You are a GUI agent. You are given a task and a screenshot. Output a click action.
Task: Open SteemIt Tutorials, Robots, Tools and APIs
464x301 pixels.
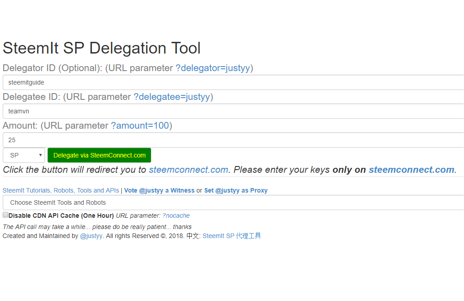tap(61, 190)
